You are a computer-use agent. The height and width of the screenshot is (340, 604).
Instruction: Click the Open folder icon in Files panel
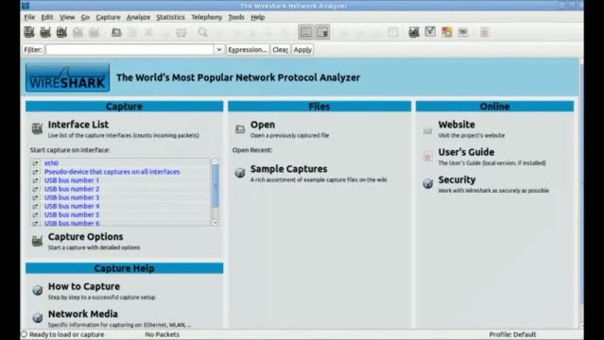pos(240,129)
